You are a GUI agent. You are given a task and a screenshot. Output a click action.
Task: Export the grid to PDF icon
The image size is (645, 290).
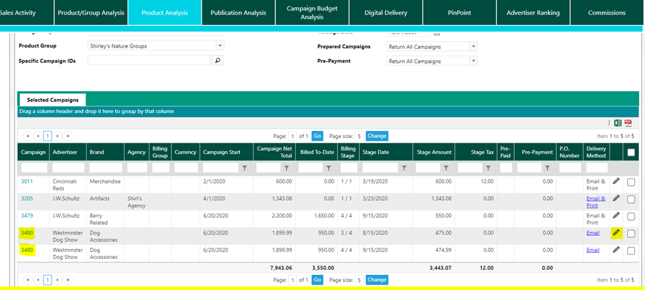point(628,123)
